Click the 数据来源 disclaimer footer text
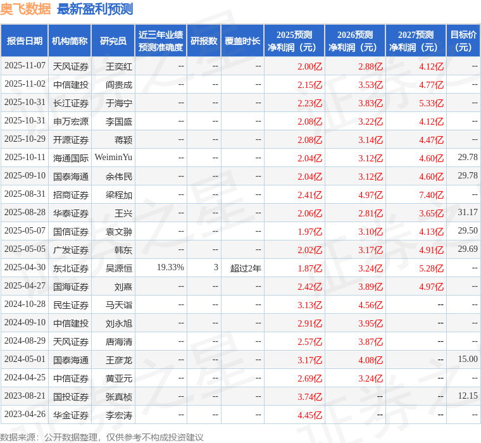Image resolution: width=481 pixels, height=443 pixels. pos(101,437)
